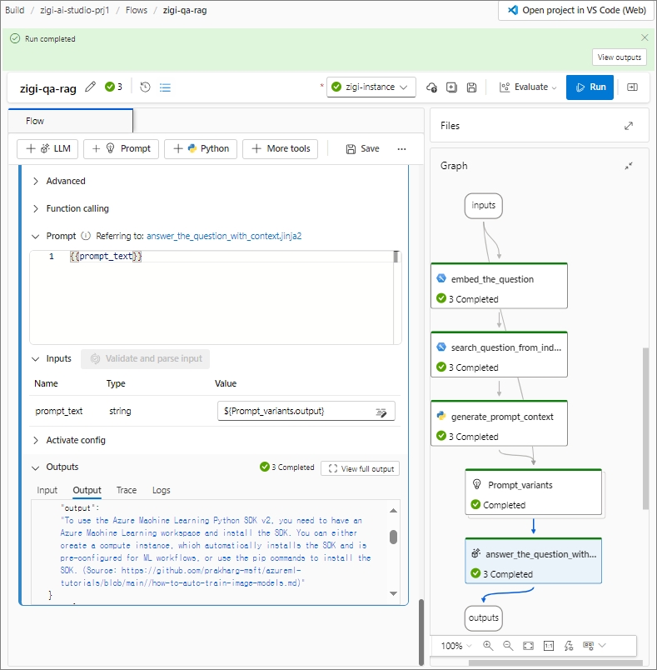Click the VS Code logo icon
657x670 pixels.
point(513,10)
